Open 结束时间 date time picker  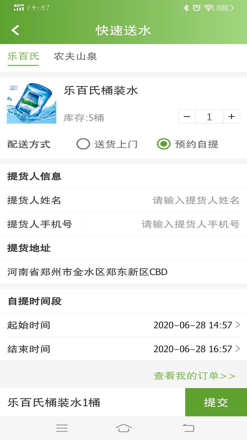(x=197, y=349)
